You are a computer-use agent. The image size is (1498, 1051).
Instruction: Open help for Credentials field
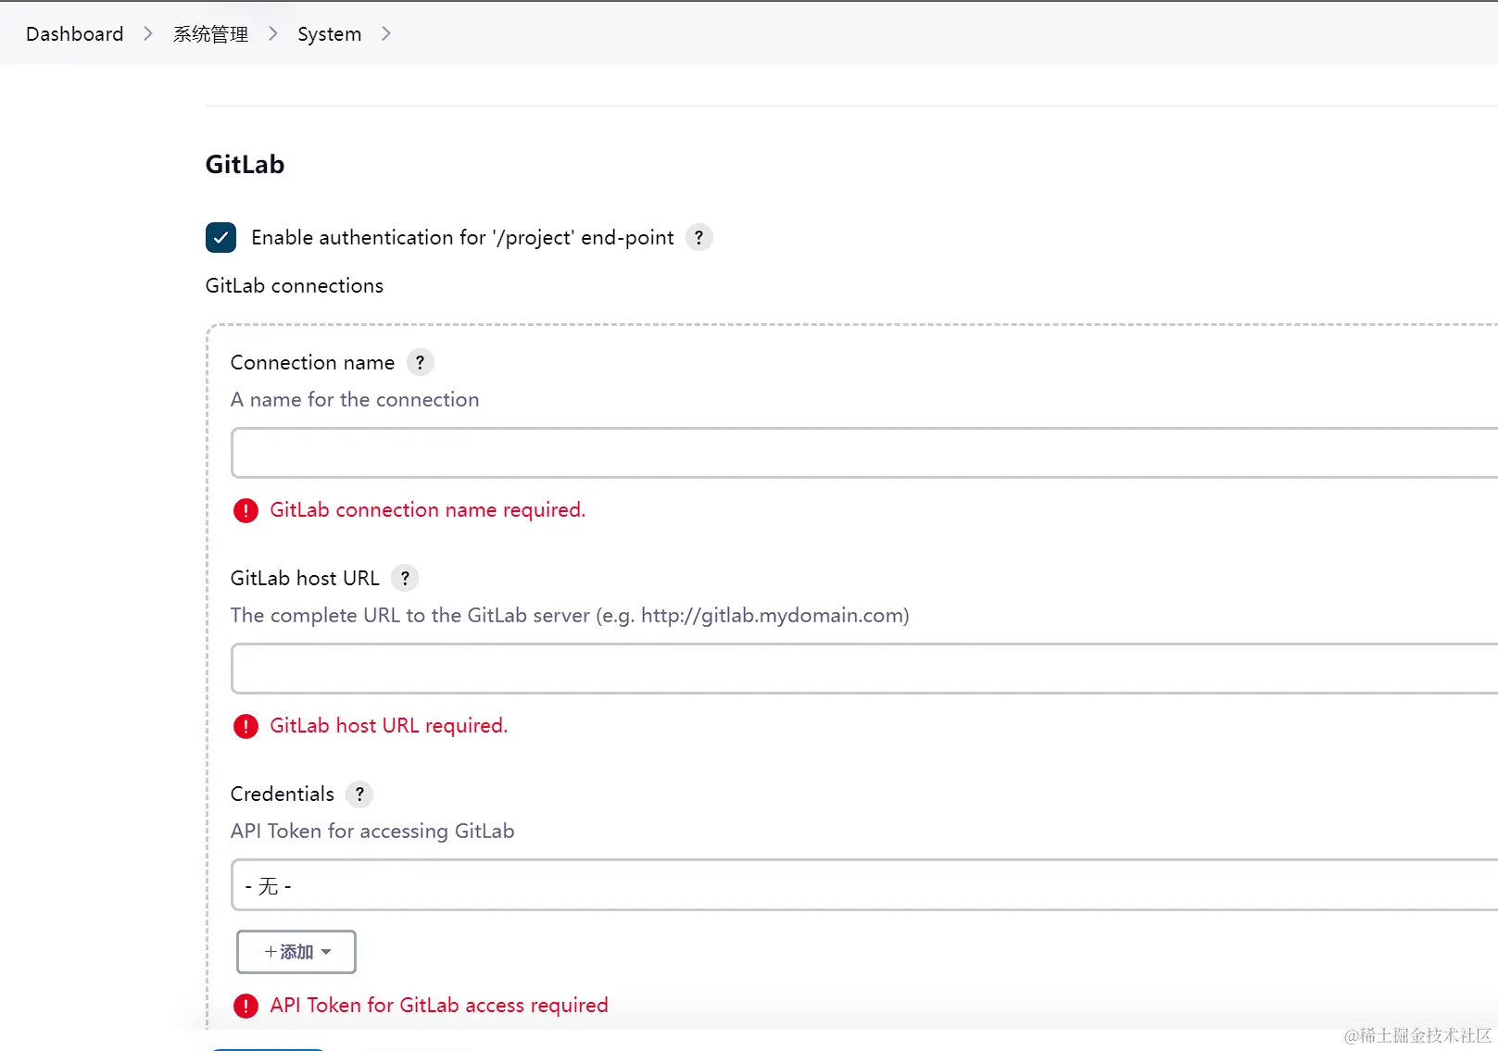tap(359, 795)
